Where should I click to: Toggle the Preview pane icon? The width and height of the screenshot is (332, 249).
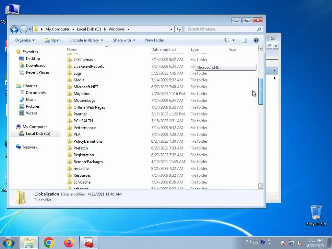244,40
